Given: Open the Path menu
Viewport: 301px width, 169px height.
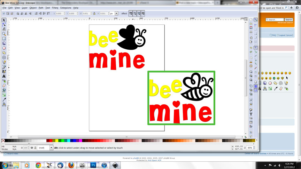Looking at the screenshot, I should 41,8.
